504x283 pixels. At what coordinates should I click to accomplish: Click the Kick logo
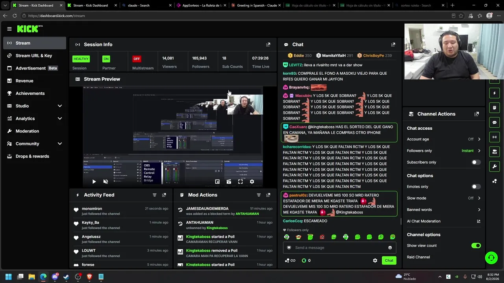30,29
